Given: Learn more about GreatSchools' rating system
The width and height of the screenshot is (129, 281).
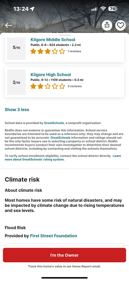Looking at the screenshot, I should [63, 158].
